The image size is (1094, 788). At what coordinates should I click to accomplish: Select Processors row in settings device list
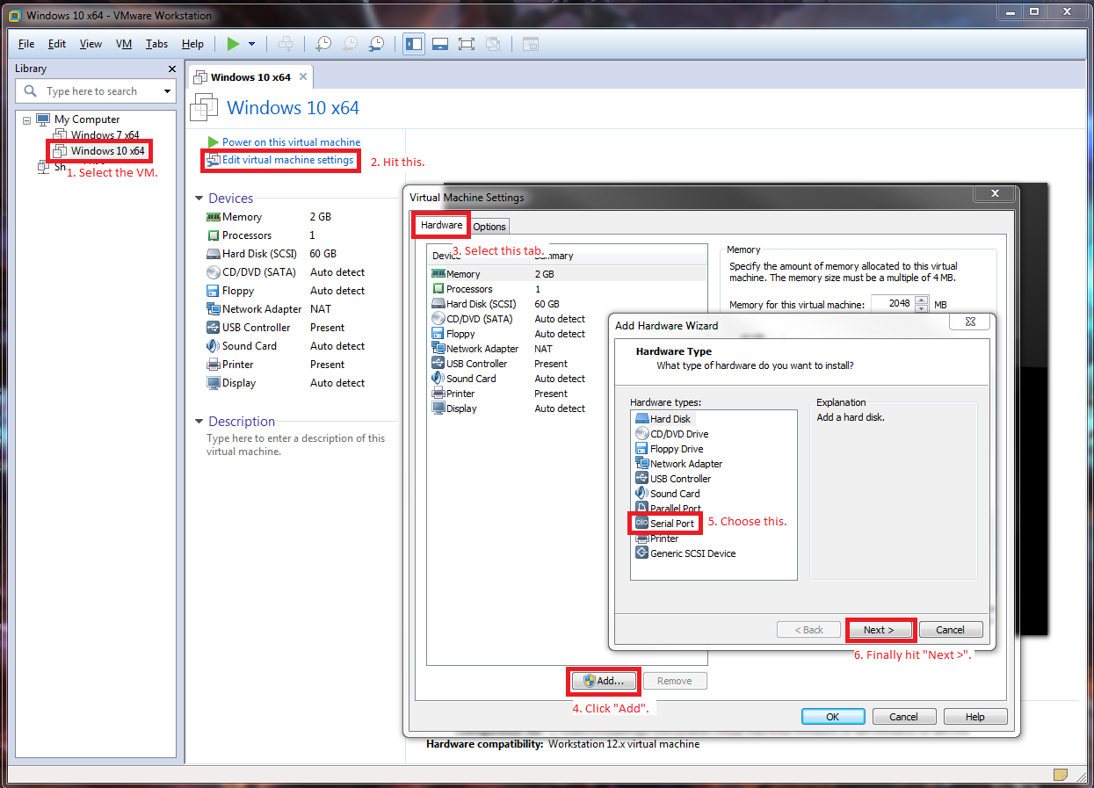(x=567, y=289)
